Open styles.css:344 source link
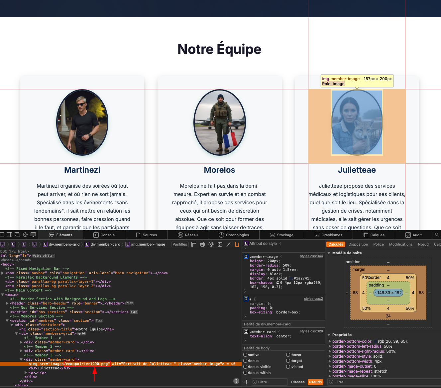 pos(311,256)
